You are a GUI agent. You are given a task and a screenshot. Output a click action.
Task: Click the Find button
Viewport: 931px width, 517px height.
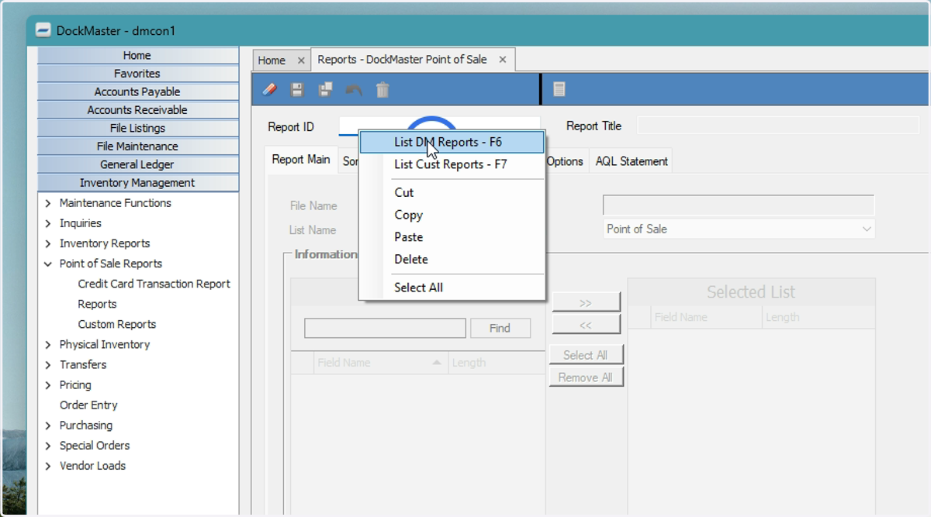500,328
